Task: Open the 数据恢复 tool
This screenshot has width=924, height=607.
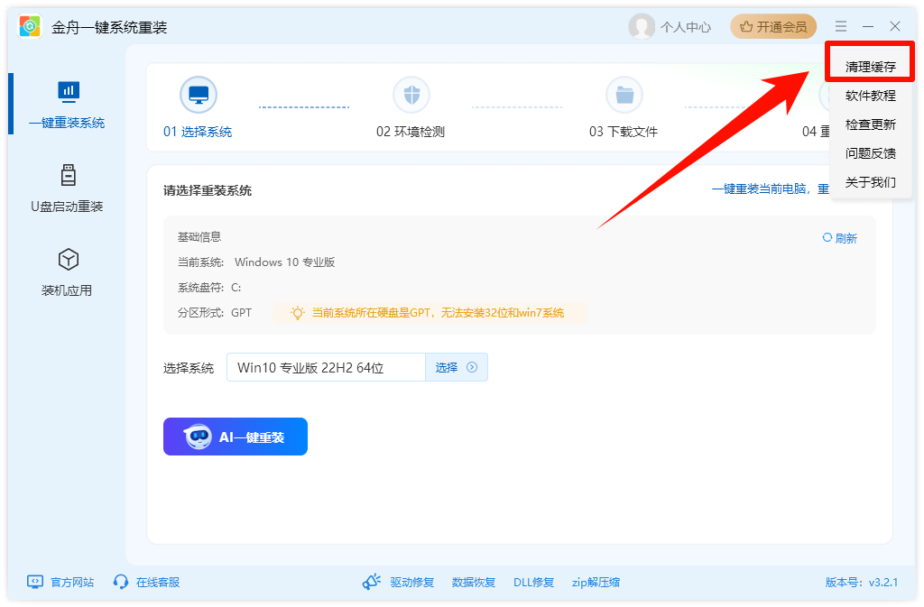Action: [474, 582]
